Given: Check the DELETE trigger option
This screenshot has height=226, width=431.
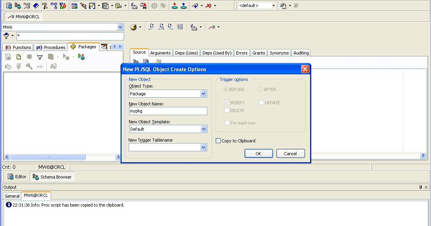Looking at the screenshot, I should [x=227, y=110].
